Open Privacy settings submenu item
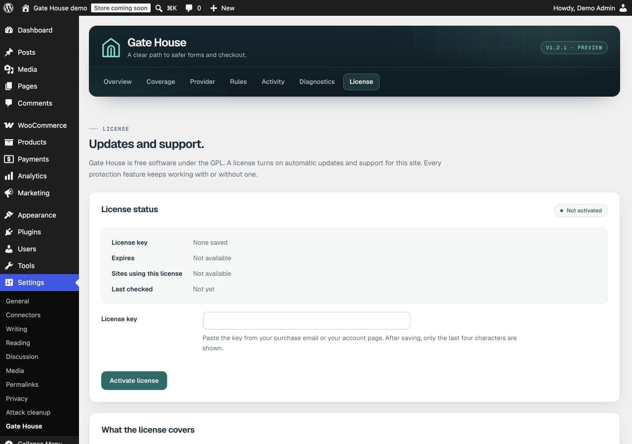Image resolution: width=632 pixels, height=444 pixels. (x=17, y=399)
